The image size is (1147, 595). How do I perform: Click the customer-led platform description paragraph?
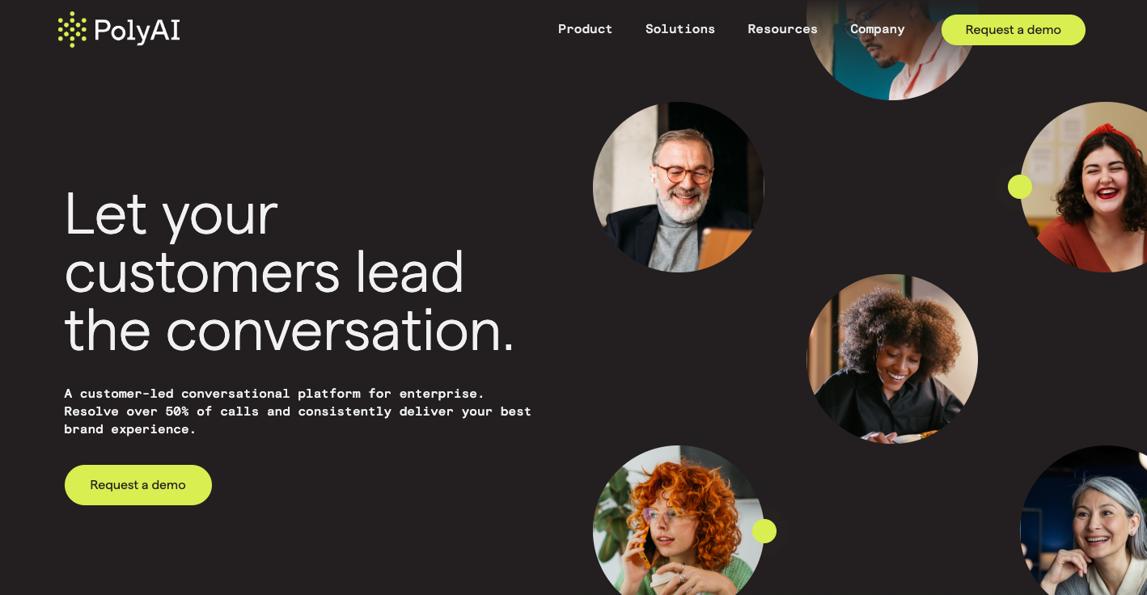tap(298, 411)
